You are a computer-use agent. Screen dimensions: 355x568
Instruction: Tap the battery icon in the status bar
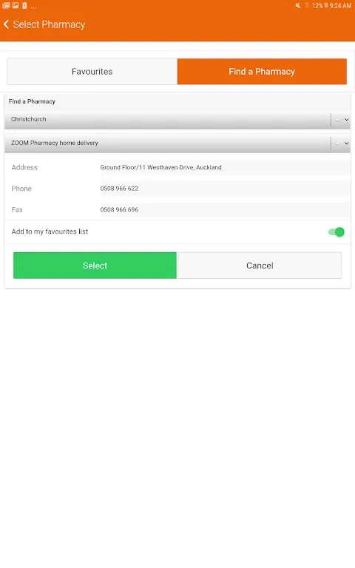tap(326, 5)
